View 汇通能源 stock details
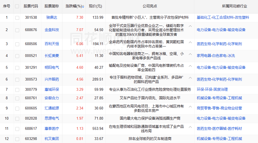Image resolution: width=258 pixels, height=143 pixels. coord(52,108)
